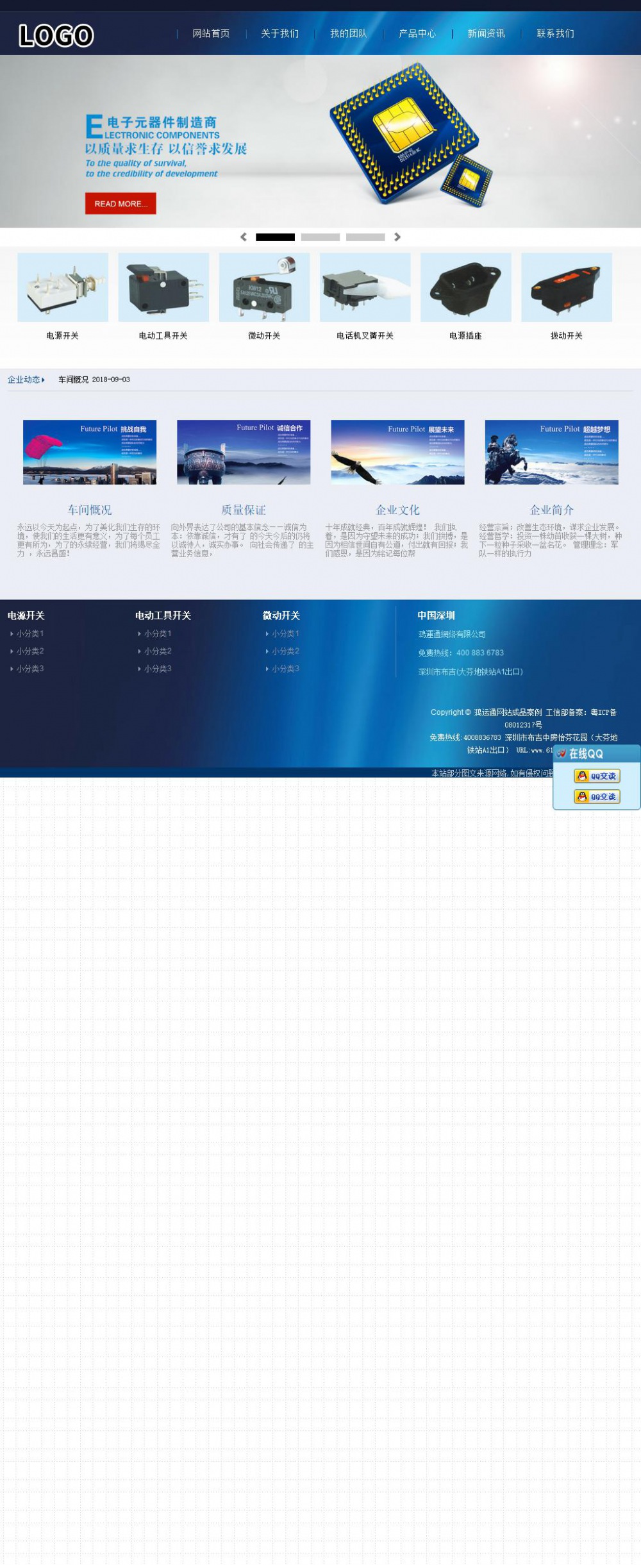The width and height of the screenshot is (641, 1565).
Task: Open 小分类2 under footer 电源开关
Action: (30, 651)
